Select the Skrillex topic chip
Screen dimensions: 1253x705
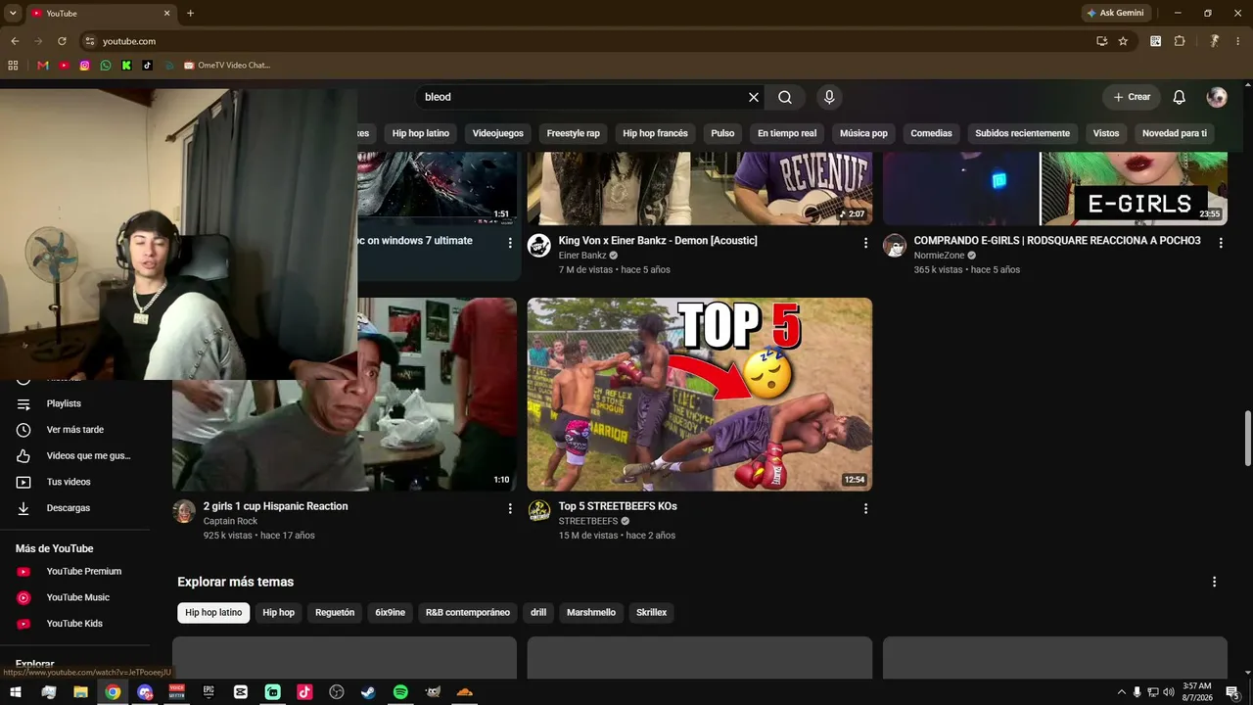pyautogui.click(x=652, y=613)
